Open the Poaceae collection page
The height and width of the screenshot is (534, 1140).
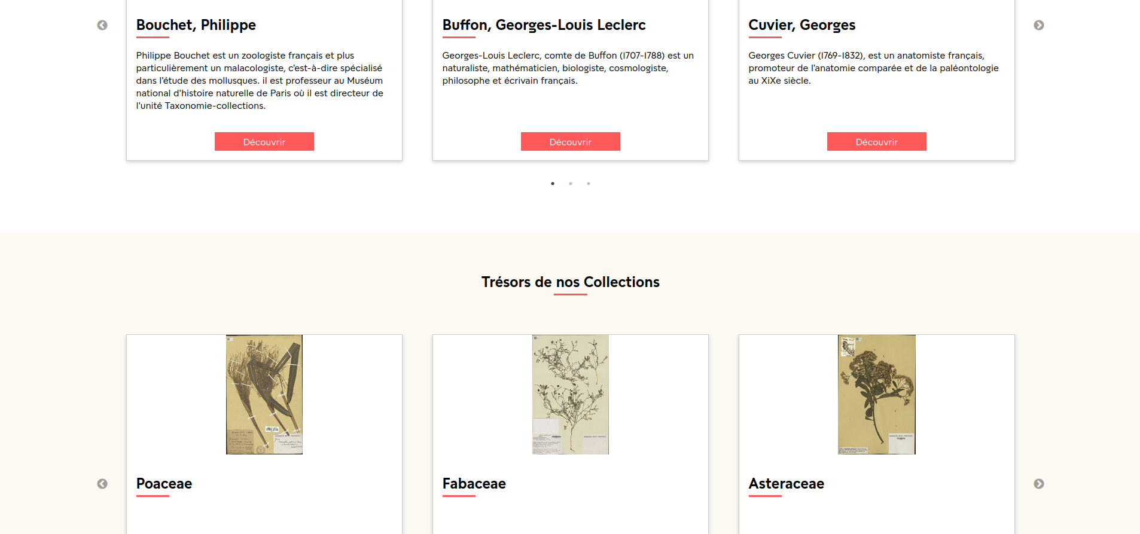click(164, 484)
